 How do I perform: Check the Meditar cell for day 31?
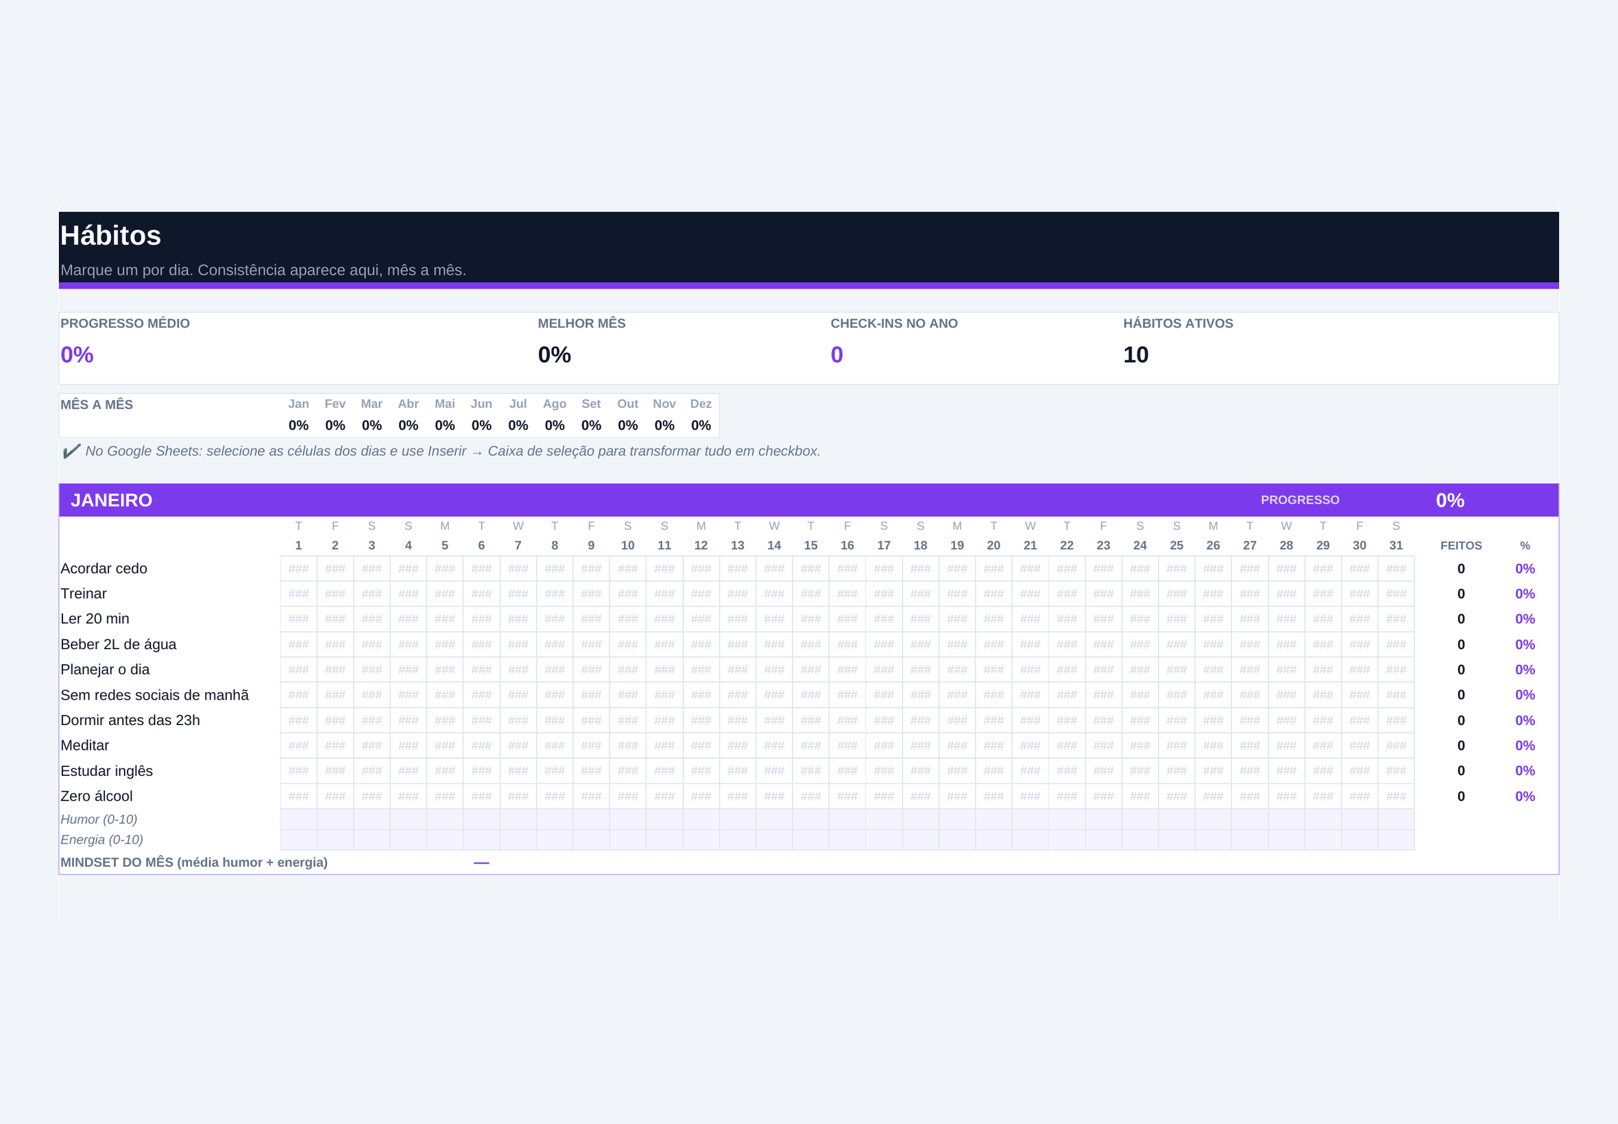pos(1396,745)
